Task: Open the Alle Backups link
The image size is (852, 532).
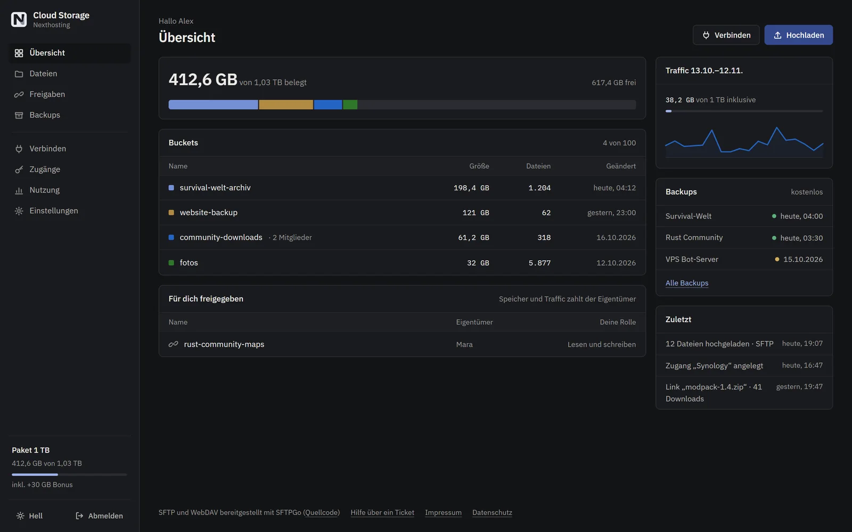Action: pos(687,283)
